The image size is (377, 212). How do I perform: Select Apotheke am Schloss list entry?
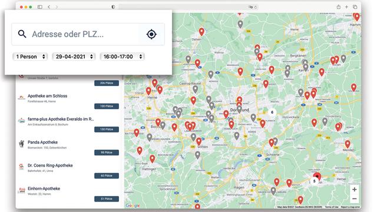pos(68,101)
